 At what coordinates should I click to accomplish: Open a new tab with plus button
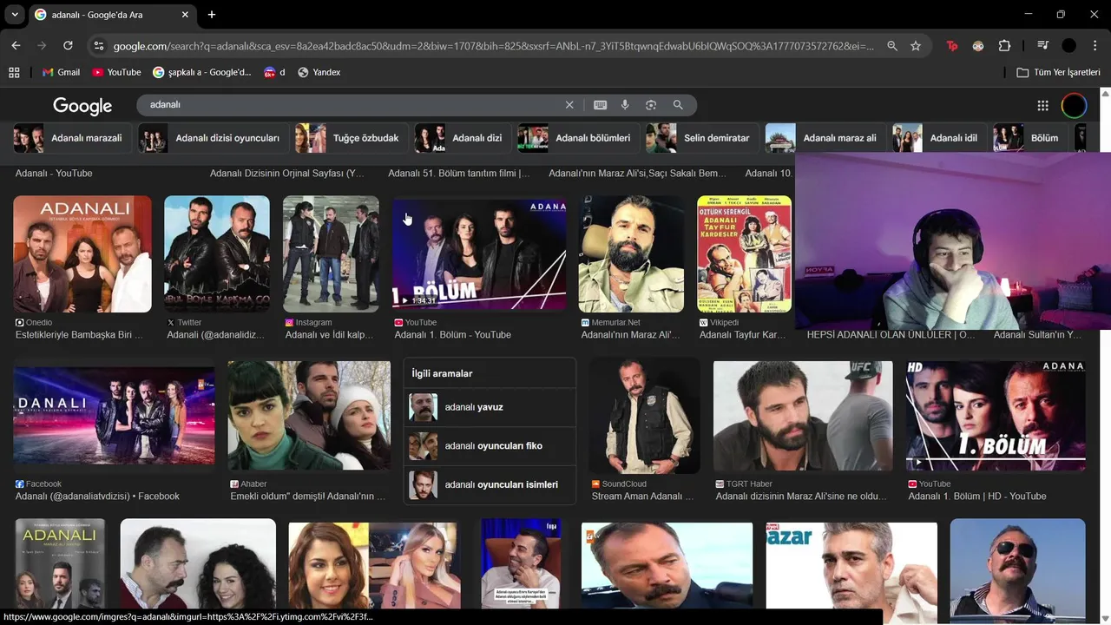tap(212, 15)
